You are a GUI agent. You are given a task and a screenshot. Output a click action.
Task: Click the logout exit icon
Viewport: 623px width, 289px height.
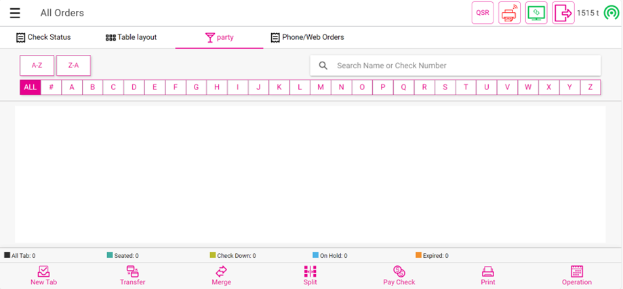click(563, 13)
